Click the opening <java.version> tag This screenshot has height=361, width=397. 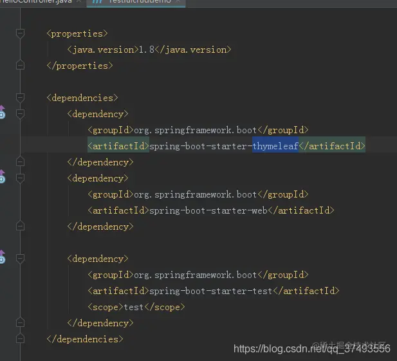point(103,50)
